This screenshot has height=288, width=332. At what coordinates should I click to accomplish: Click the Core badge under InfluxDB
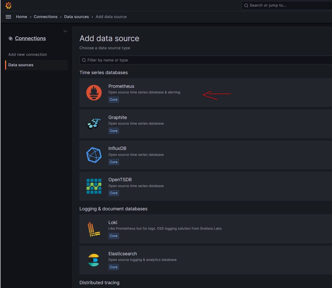pos(114,162)
